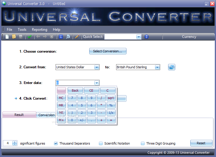The image size is (216, 157).
Task: Switch to the Result tab
Action: [19, 115]
